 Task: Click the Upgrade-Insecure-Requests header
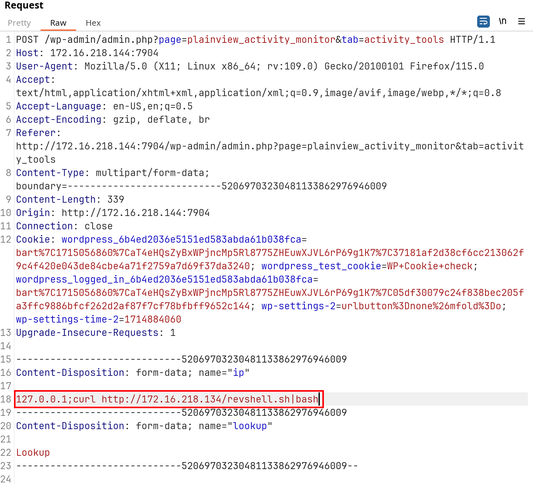tap(96, 333)
